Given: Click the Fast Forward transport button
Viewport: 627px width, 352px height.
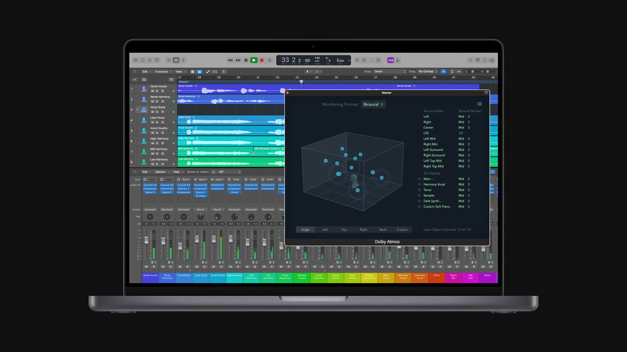Looking at the screenshot, I should pos(238,60).
